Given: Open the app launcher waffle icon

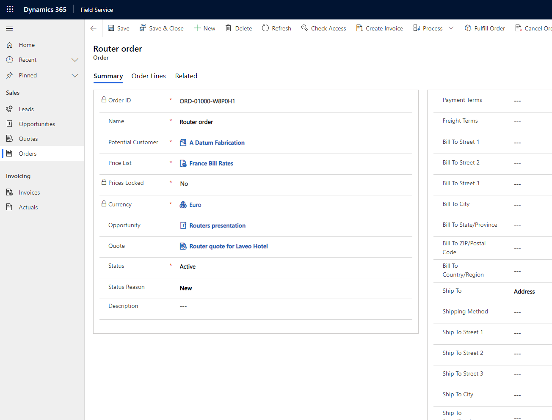Looking at the screenshot, I should [x=10, y=9].
